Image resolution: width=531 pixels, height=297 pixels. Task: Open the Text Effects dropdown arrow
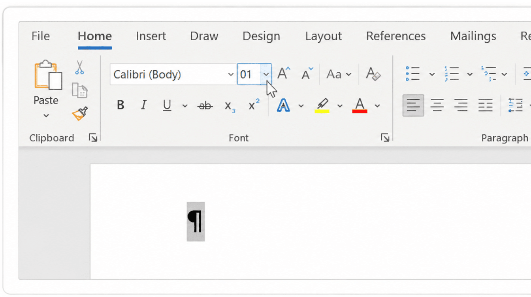(x=301, y=106)
